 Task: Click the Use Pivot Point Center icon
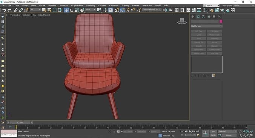(x=99, y=10)
